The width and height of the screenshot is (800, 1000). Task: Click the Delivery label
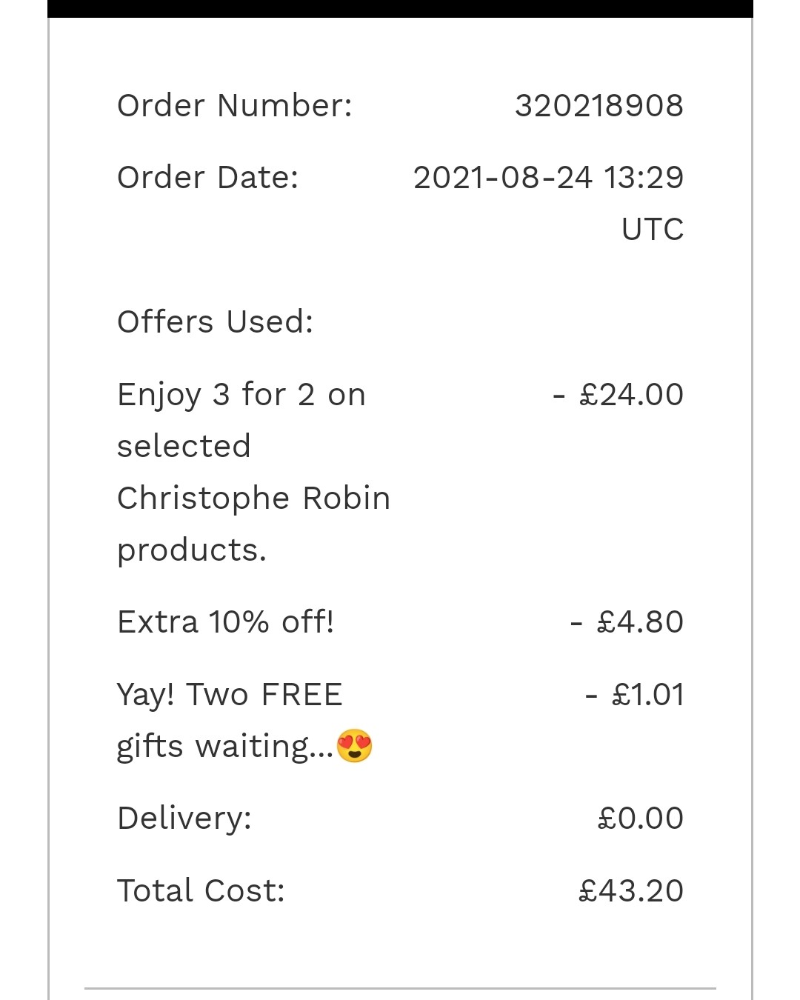pos(184,819)
